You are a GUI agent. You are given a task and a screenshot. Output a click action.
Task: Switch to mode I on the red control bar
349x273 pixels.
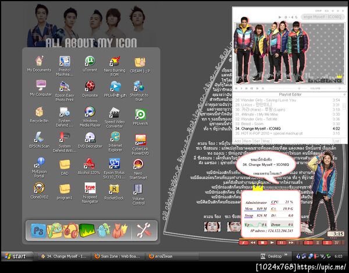pyautogui.click(x=308, y=243)
